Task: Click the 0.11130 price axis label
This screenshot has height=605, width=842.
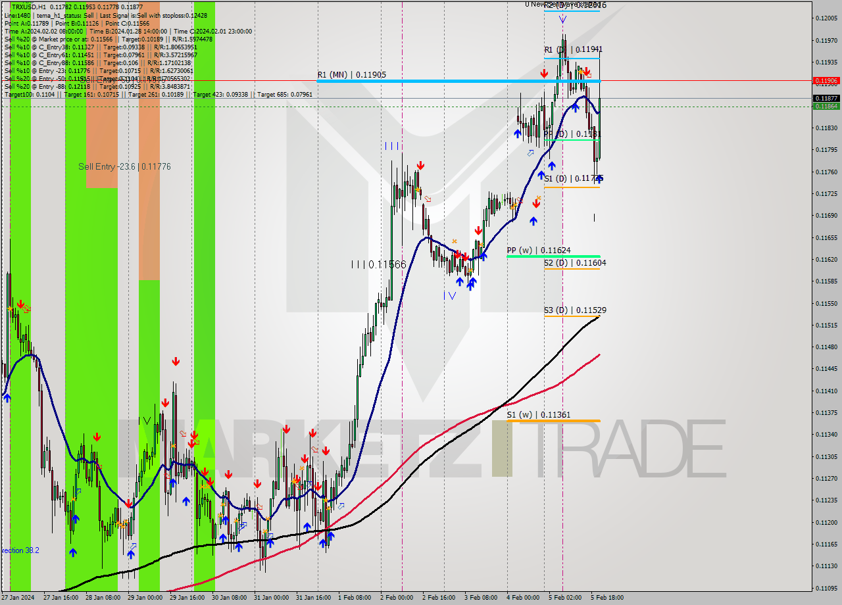Action: coord(826,566)
